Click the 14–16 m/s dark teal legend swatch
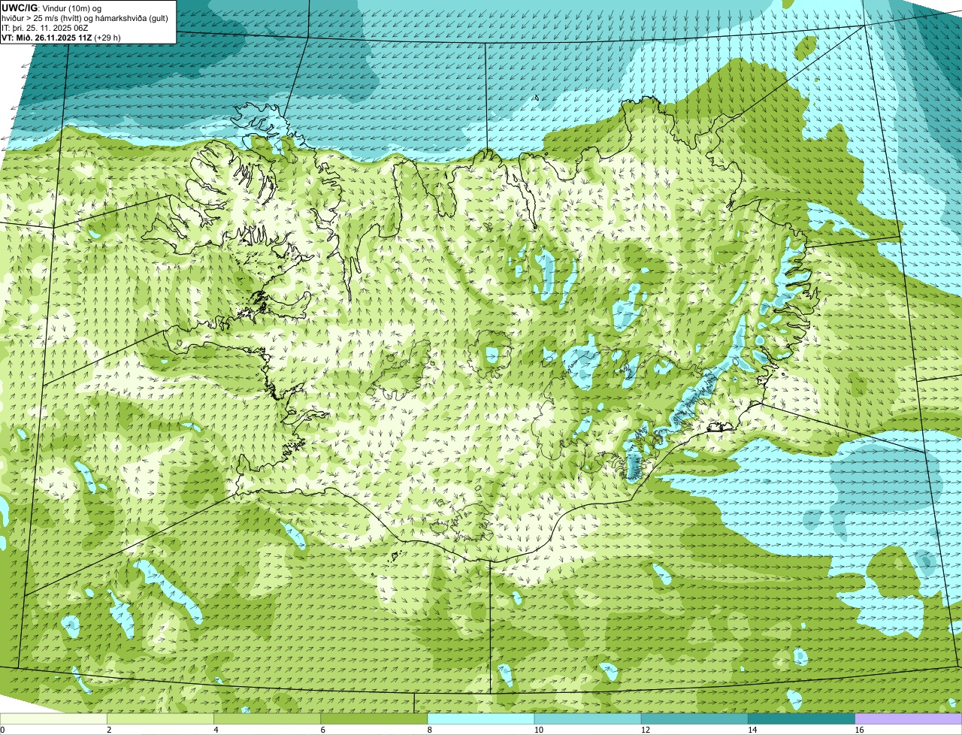This screenshot has height=735, width=962. [x=801, y=718]
